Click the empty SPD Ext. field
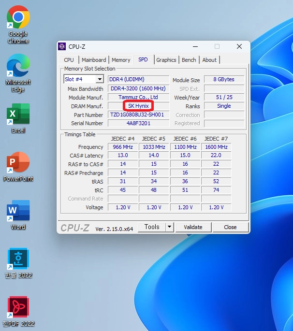 (x=224, y=88)
